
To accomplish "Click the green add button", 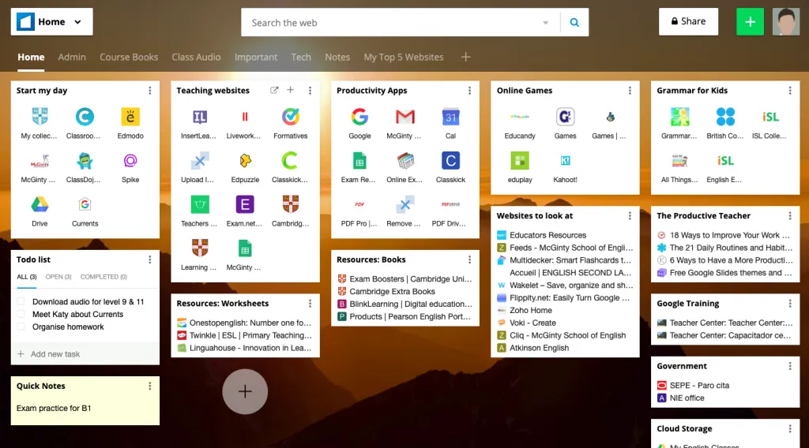I will pos(750,21).
